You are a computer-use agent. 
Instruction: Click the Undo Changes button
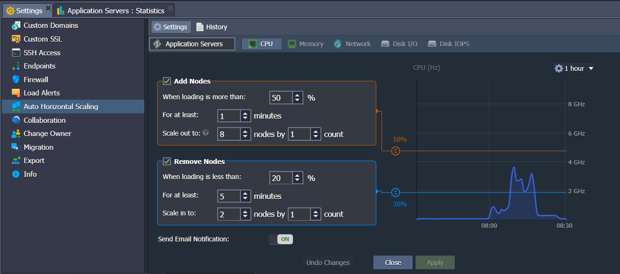pyautogui.click(x=328, y=263)
